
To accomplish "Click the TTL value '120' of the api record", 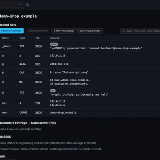I will click(x=38, y=103).
